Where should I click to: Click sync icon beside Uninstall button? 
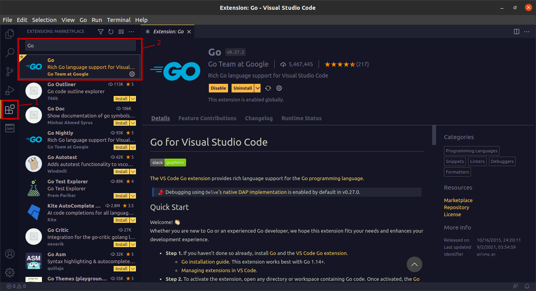click(268, 88)
